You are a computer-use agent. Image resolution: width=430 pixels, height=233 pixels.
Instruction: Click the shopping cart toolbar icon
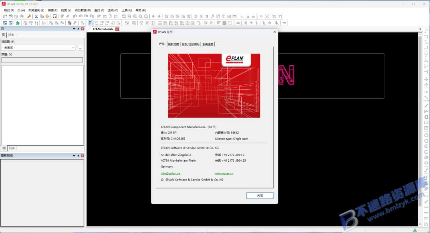pos(274,16)
